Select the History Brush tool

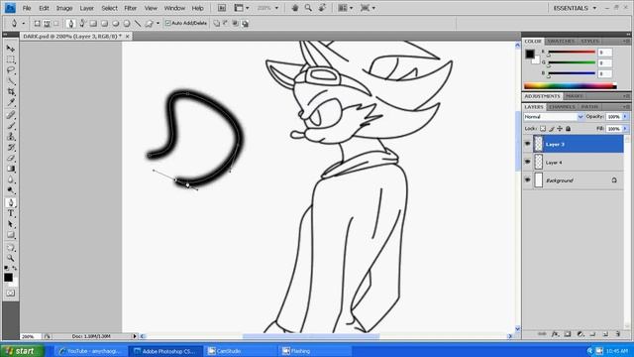coord(11,148)
